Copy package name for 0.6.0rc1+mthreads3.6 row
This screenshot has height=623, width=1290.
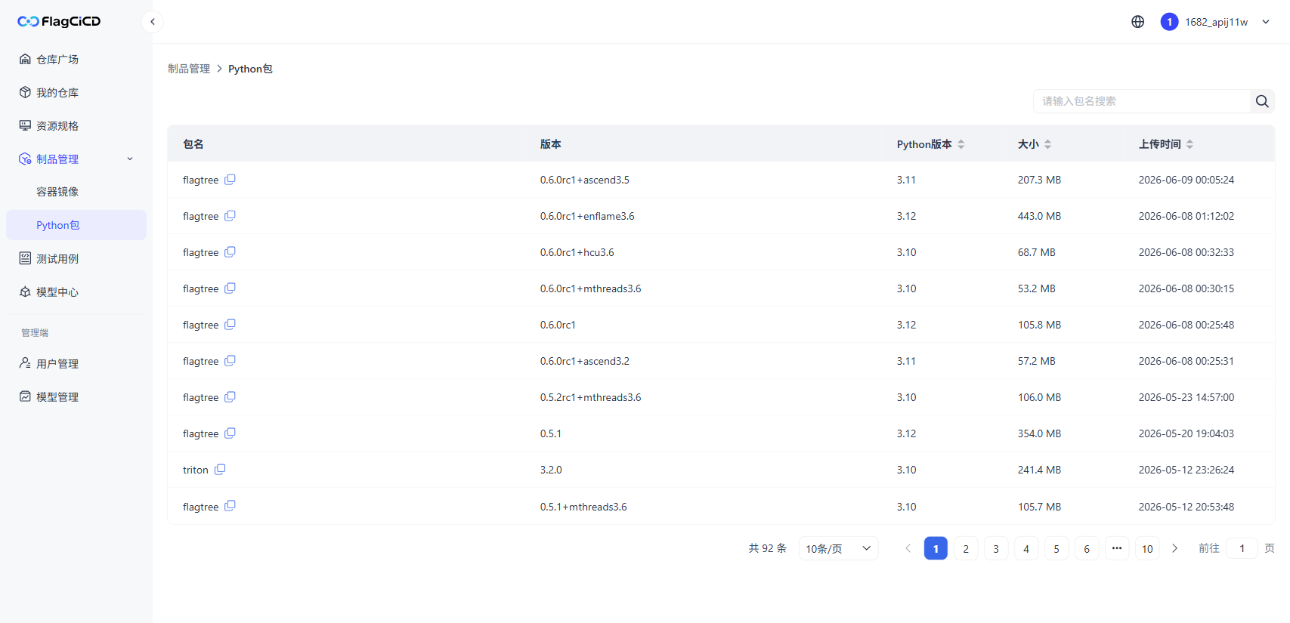(x=230, y=288)
